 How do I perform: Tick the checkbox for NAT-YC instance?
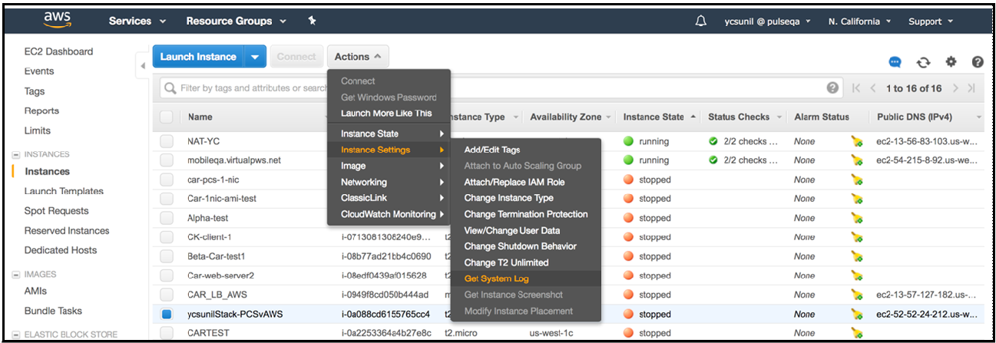tap(167, 141)
